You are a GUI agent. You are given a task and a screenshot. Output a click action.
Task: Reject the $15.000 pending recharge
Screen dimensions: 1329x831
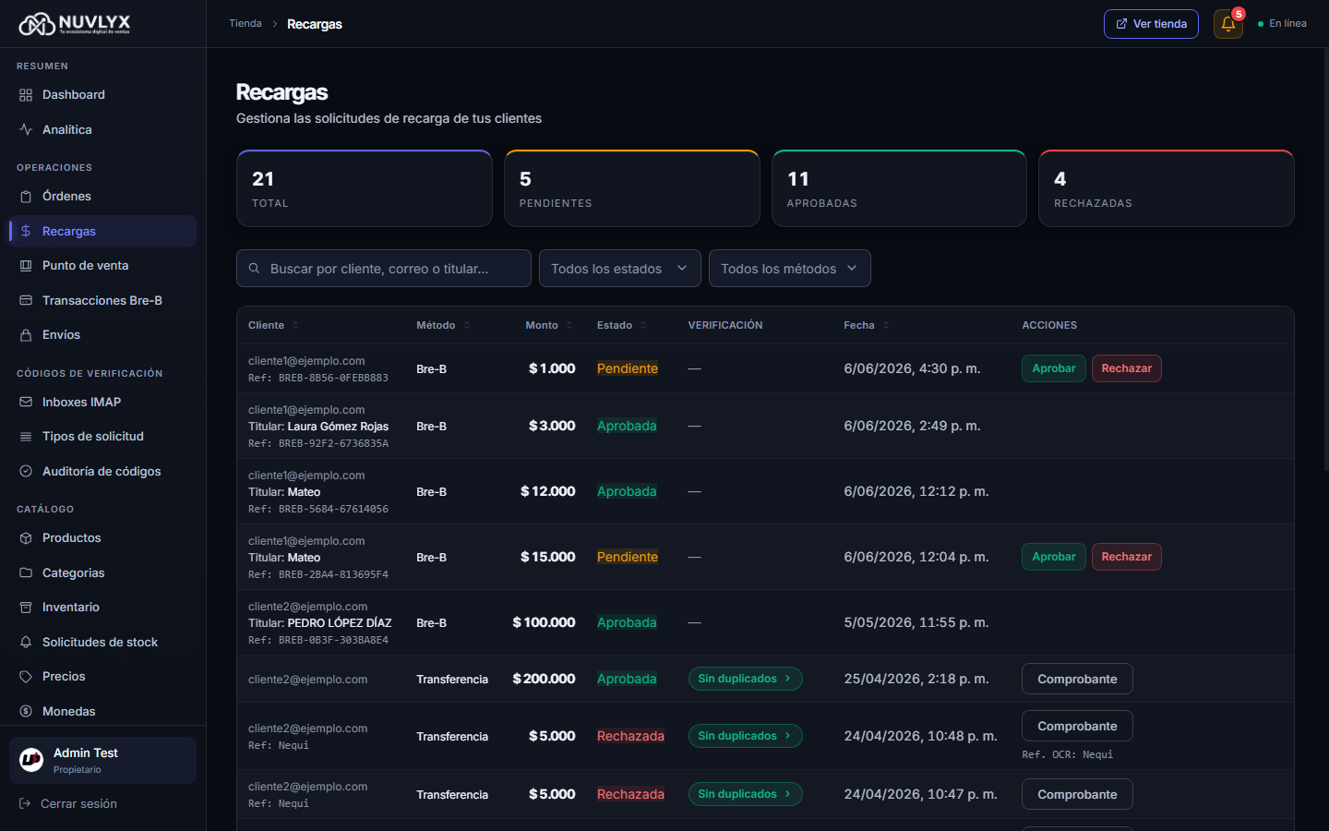(1127, 557)
